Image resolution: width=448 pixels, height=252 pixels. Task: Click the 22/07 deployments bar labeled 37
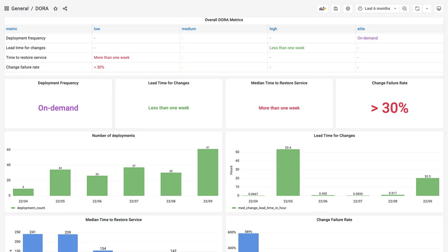pos(134,182)
